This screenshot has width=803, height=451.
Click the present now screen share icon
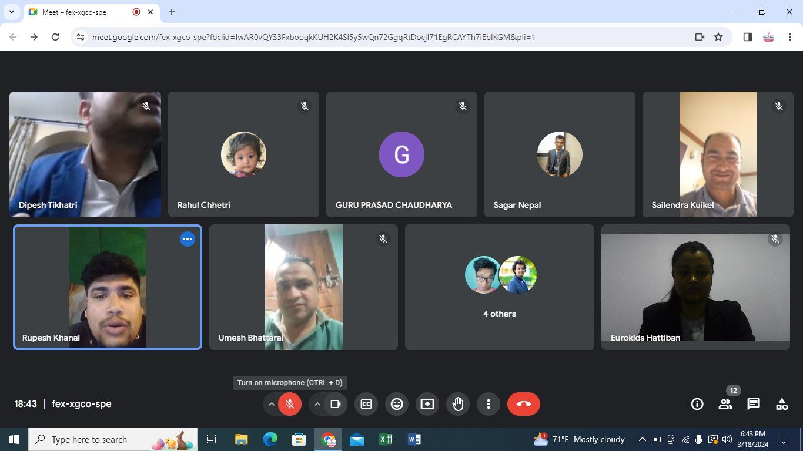point(427,404)
